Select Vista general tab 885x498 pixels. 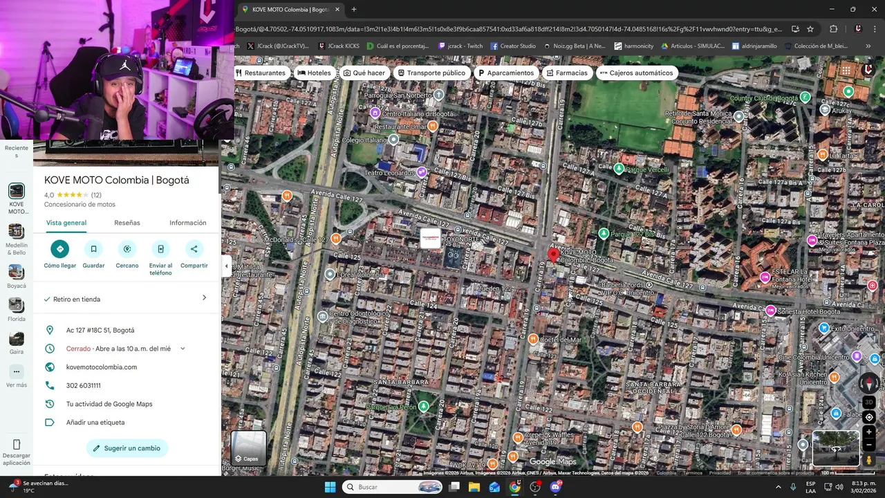pos(66,223)
